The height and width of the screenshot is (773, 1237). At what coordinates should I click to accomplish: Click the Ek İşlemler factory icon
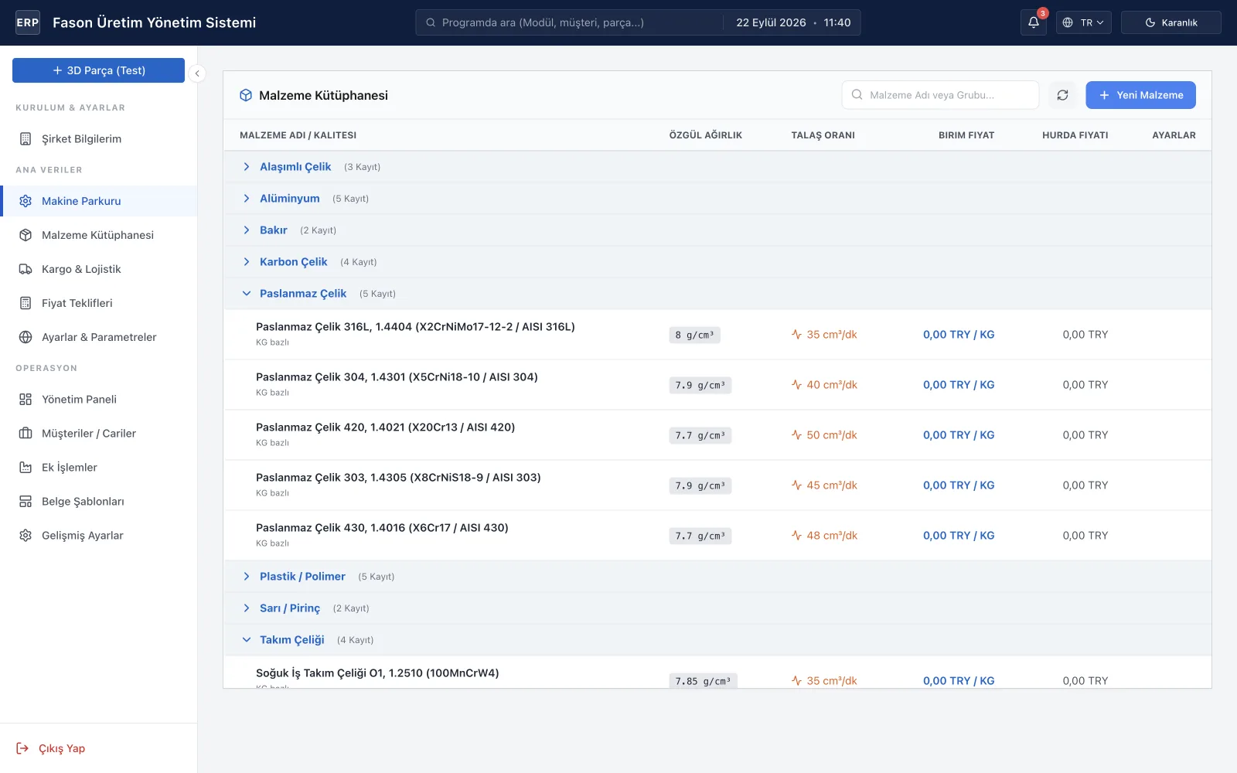coord(26,468)
